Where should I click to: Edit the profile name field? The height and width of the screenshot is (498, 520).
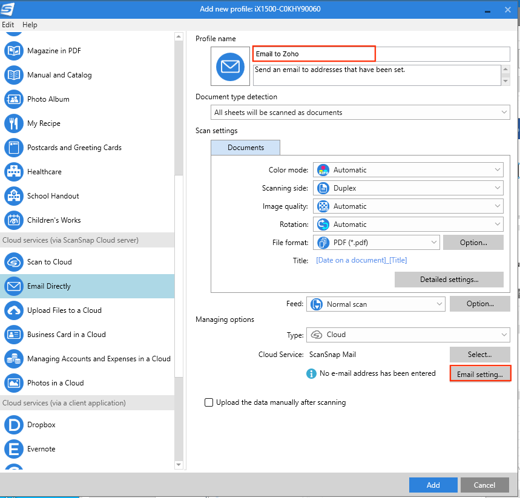coord(314,54)
